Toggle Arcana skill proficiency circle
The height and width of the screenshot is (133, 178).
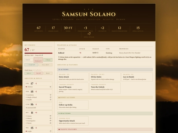click(26, 116)
